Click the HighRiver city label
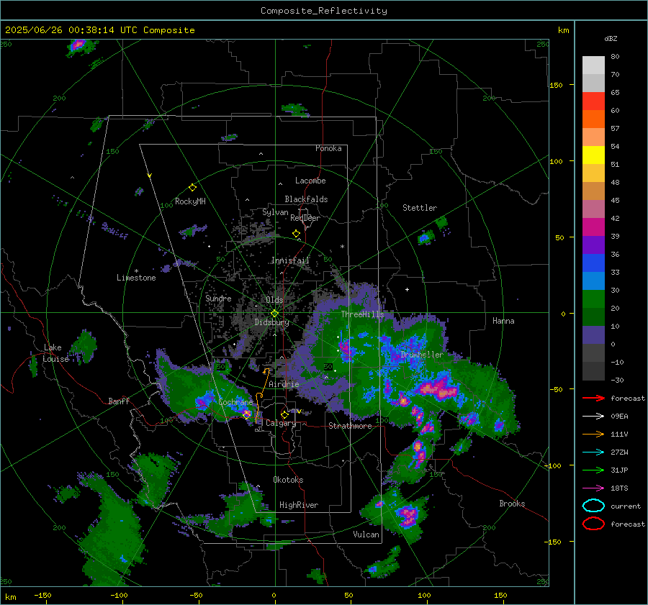This screenshot has width=648, height=605. pos(299,505)
